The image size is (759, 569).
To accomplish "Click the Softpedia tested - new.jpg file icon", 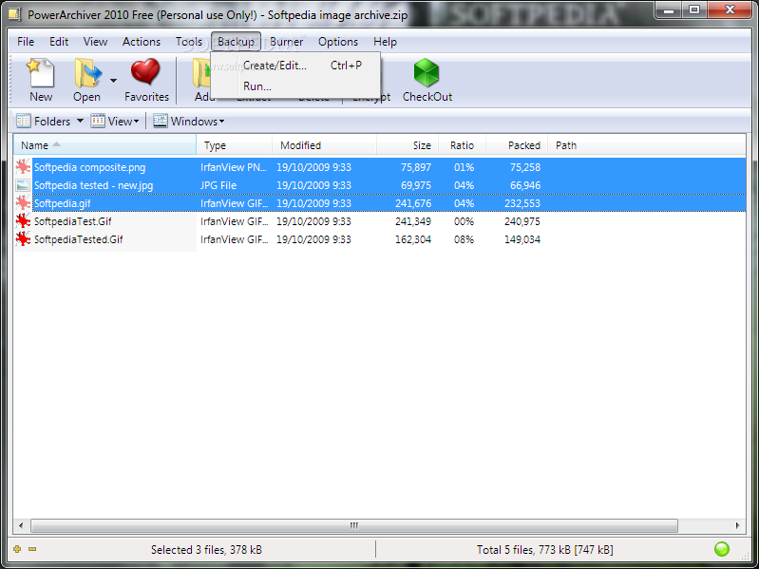I will tap(23, 185).
